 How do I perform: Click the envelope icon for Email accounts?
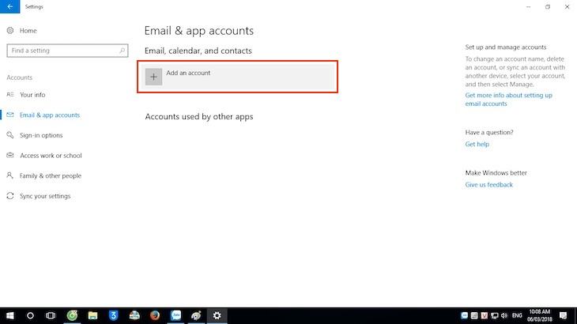click(10, 115)
